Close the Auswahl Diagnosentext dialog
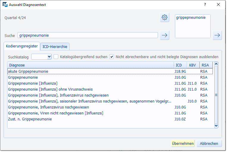The image size is (227, 152). [219, 5]
